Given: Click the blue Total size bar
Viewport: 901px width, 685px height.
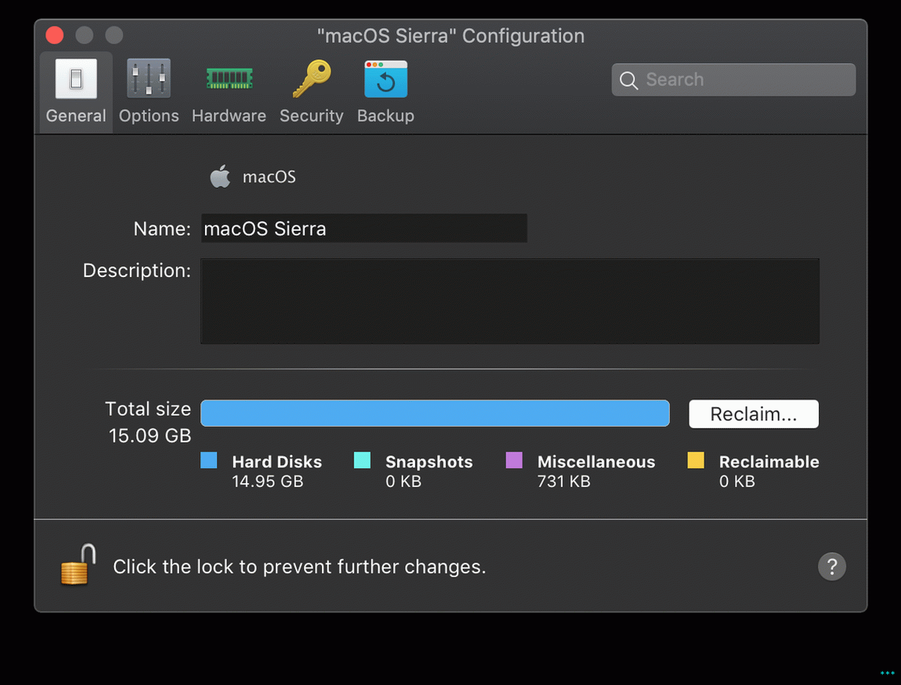Looking at the screenshot, I should tap(435, 413).
